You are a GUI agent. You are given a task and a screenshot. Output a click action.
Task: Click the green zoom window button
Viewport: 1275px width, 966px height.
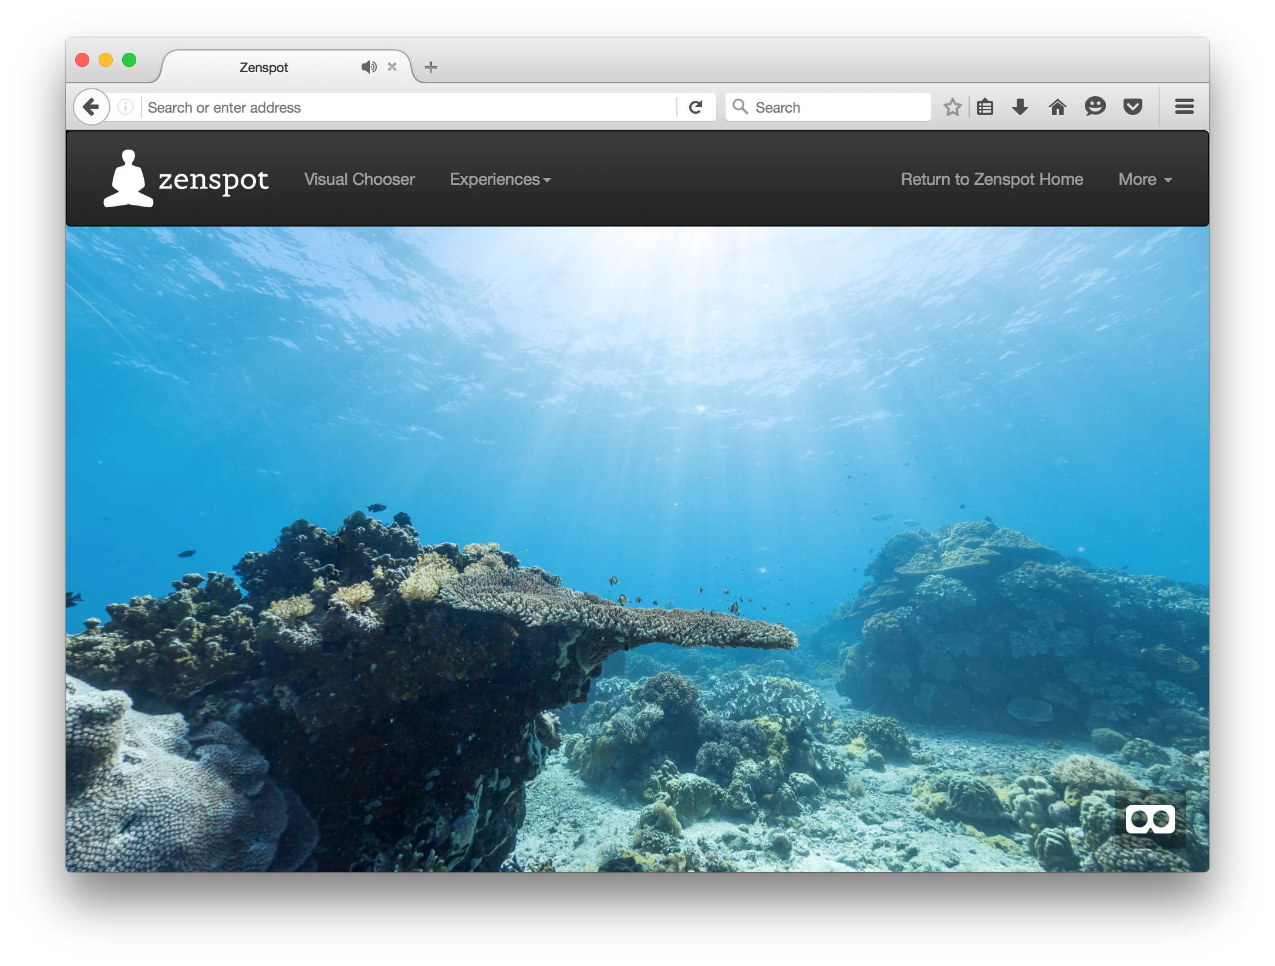click(x=129, y=60)
